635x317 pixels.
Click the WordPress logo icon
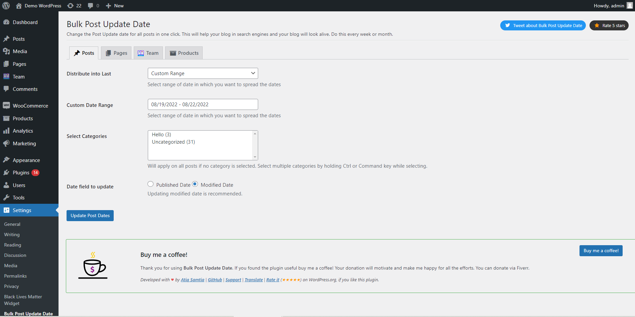click(x=6, y=6)
